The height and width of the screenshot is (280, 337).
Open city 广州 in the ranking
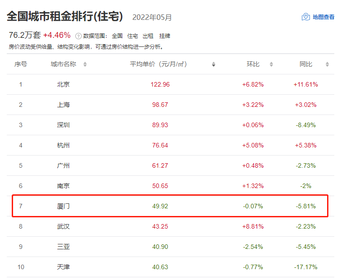(x=64, y=165)
